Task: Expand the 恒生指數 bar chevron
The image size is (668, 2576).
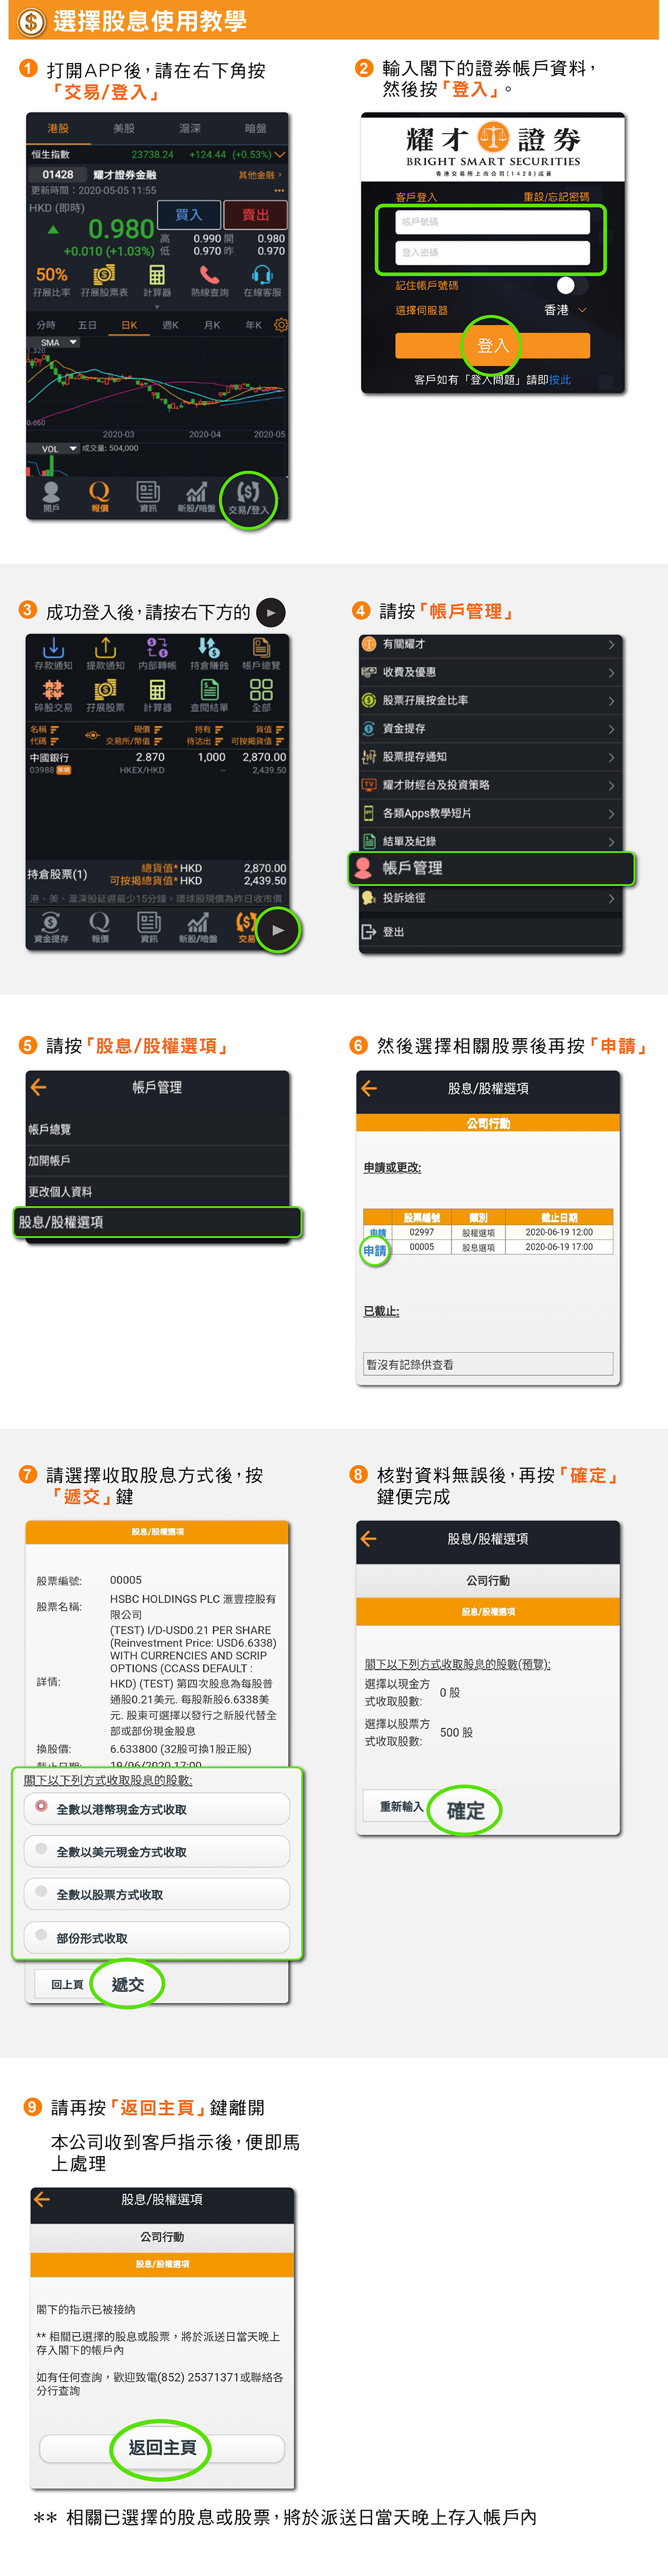Action: [279, 155]
